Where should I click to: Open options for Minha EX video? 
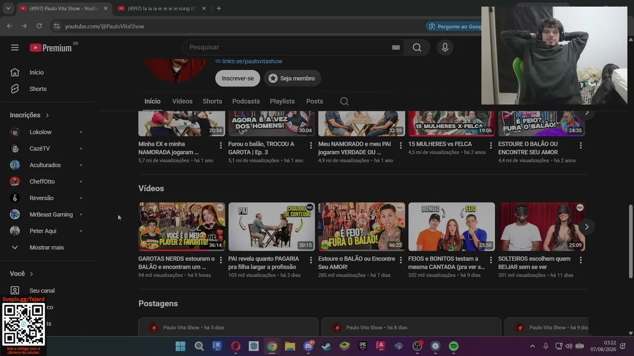(x=221, y=145)
